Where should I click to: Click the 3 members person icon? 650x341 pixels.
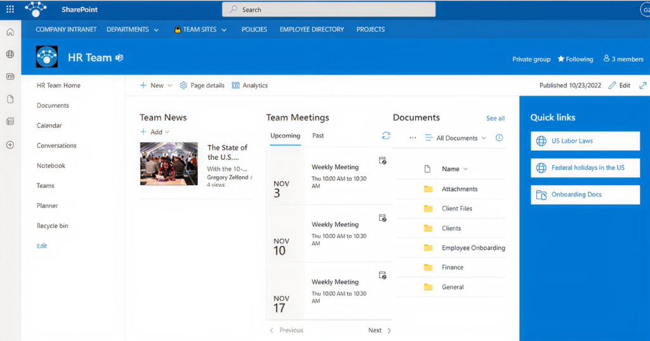[606, 58]
